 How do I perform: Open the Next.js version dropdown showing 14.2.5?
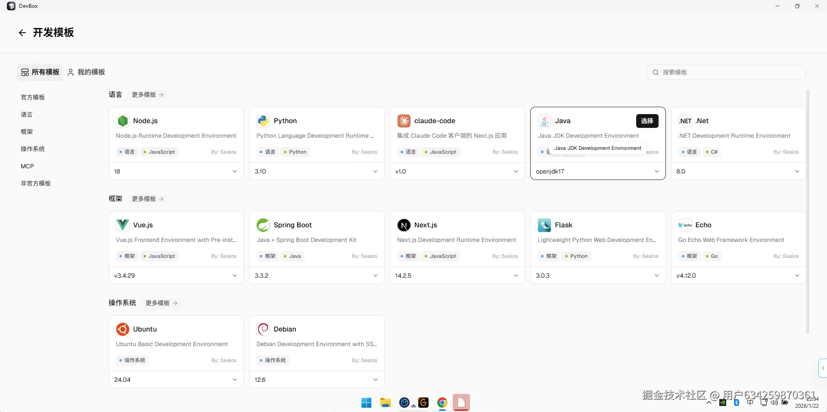click(457, 276)
